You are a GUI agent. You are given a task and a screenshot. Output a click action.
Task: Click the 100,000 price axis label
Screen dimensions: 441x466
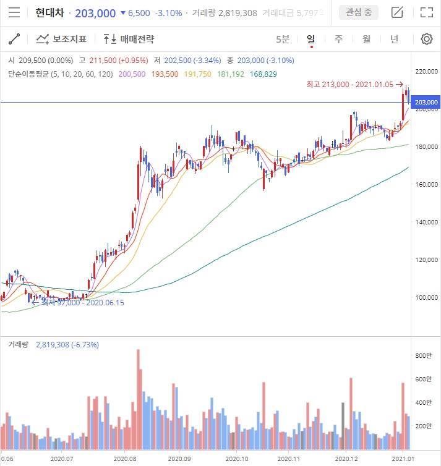pos(426,297)
